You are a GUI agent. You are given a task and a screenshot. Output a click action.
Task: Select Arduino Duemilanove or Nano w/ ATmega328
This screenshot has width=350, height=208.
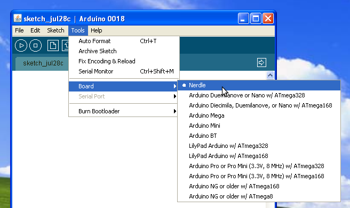point(259,95)
